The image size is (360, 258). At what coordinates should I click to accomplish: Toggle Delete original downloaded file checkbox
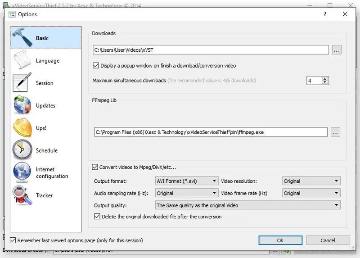[x=97, y=217]
